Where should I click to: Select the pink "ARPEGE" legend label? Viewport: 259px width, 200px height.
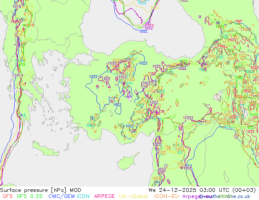[x=105, y=196]
